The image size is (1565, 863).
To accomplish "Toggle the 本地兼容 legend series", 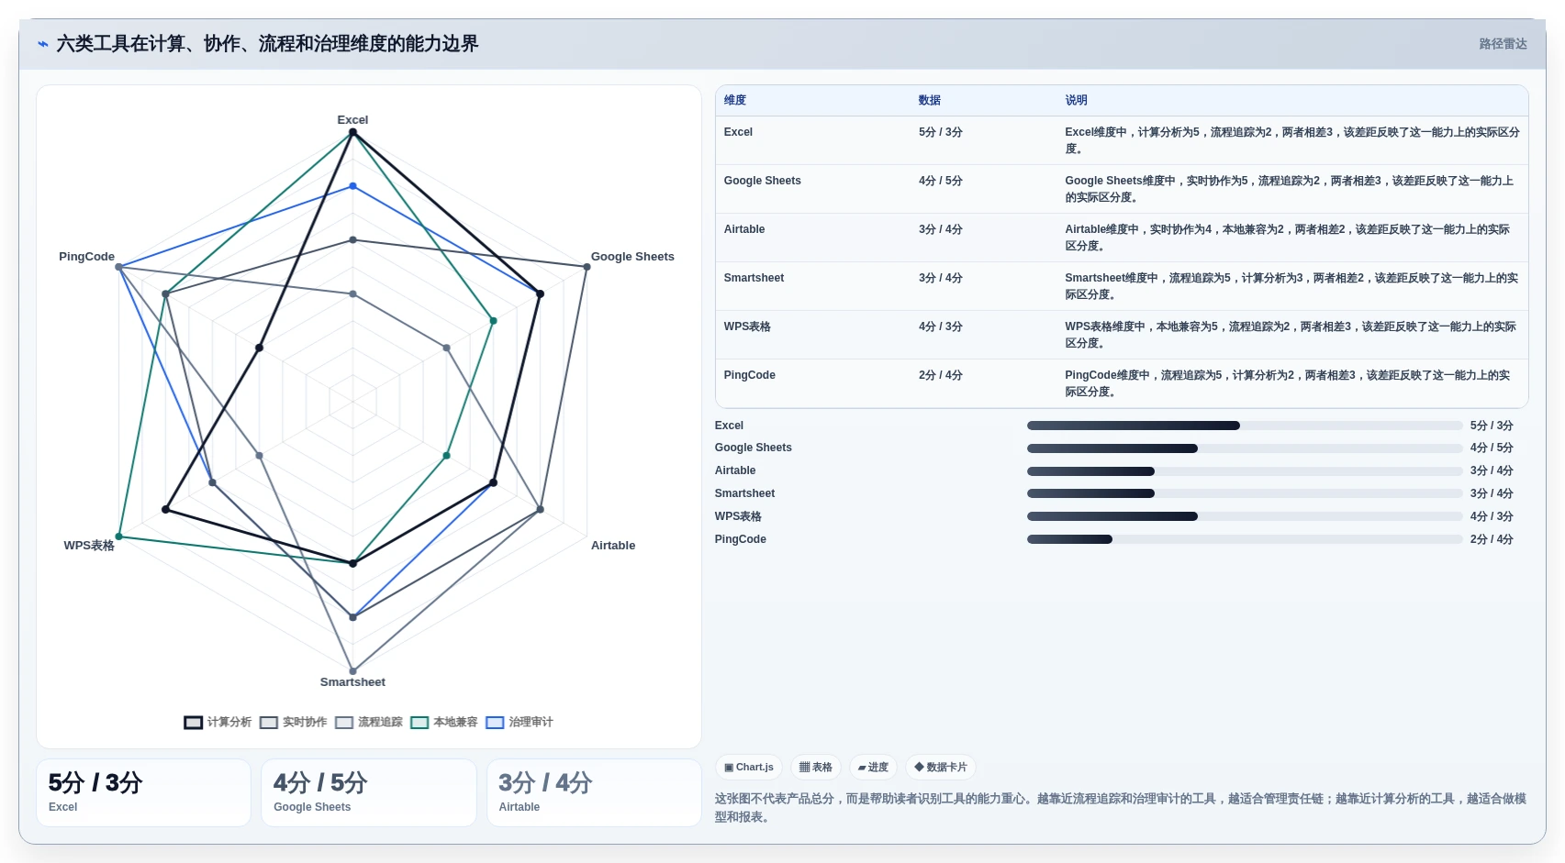I will pyautogui.click(x=444, y=722).
